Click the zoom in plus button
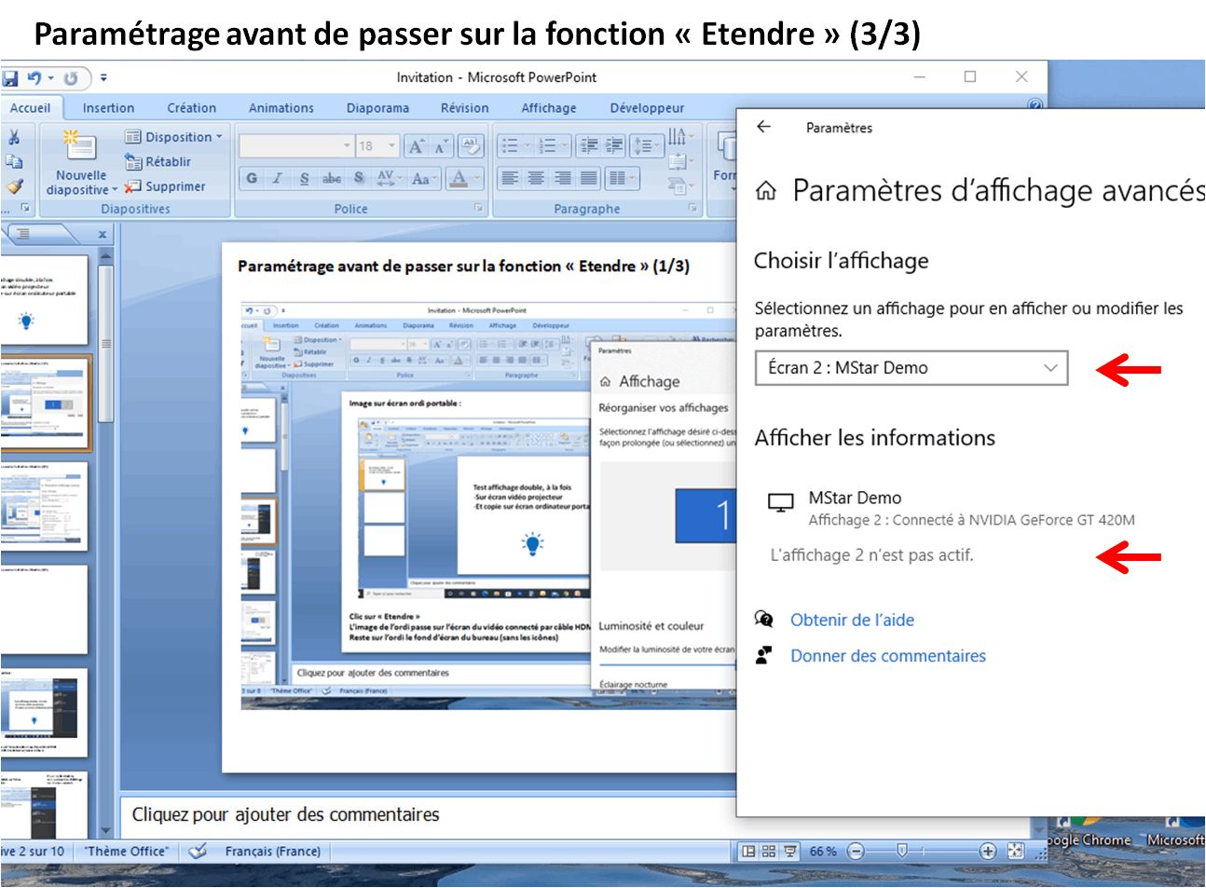1206x888 pixels. click(988, 851)
